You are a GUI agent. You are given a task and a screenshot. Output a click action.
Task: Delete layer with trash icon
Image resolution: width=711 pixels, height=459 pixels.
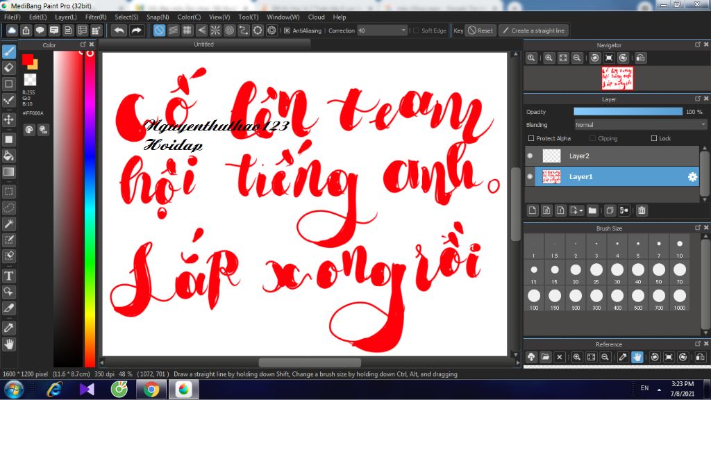click(x=642, y=210)
